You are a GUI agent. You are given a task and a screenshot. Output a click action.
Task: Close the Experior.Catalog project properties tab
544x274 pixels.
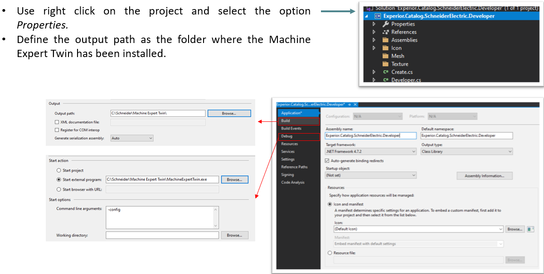355,105
